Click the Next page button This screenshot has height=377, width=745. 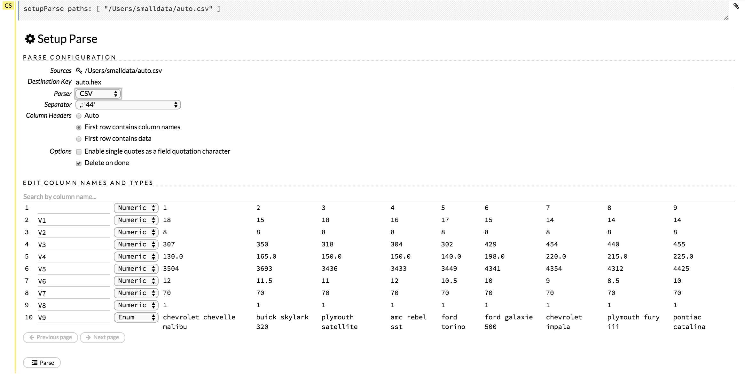(x=102, y=337)
